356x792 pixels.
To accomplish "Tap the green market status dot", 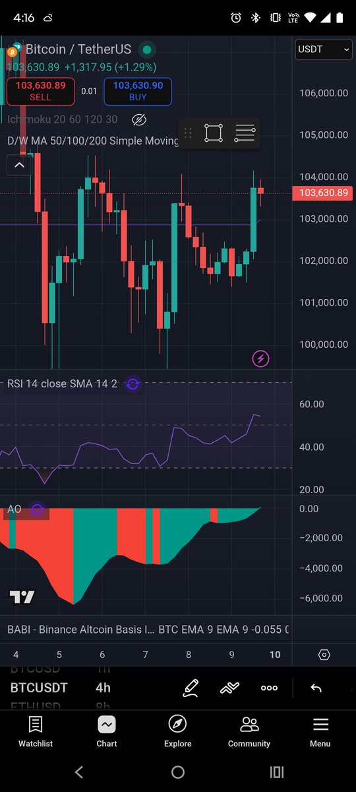I will [x=147, y=49].
